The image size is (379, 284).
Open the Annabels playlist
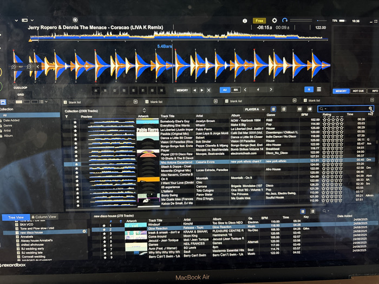pyautogui.click(x=27, y=237)
